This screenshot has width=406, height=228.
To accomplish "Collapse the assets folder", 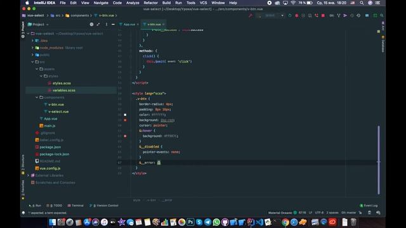I will [x=37, y=69].
